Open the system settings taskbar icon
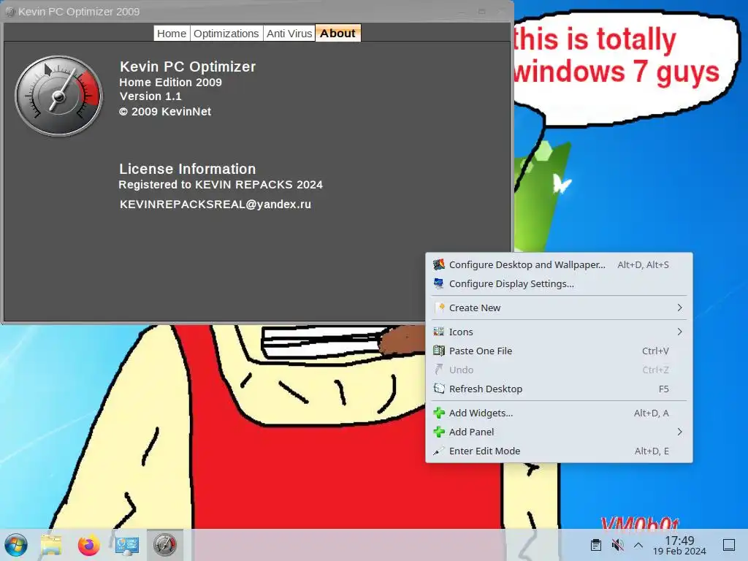Image resolution: width=748 pixels, height=561 pixels. (126, 545)
